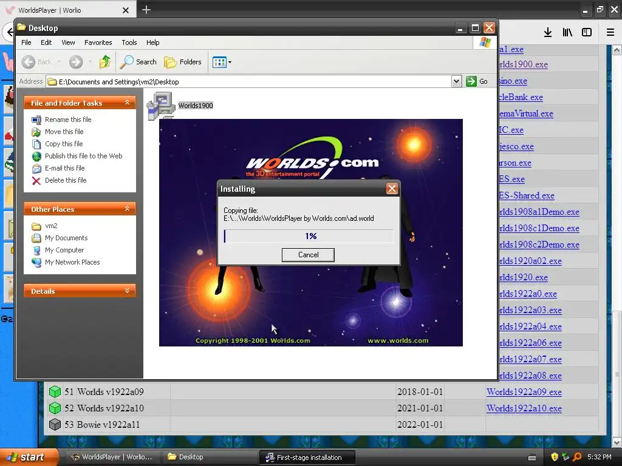Close the Installing dialog
The image size is (622, 466).
click(392, 189)
